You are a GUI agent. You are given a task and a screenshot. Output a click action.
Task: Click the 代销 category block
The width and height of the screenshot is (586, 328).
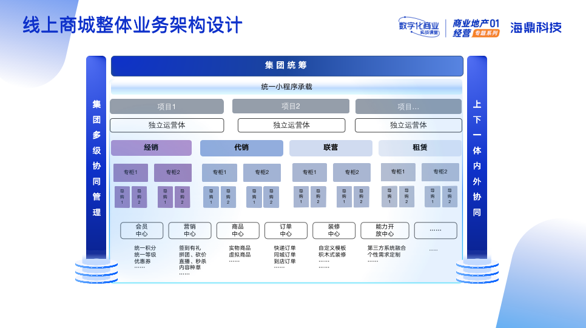[x=241, y=148]
